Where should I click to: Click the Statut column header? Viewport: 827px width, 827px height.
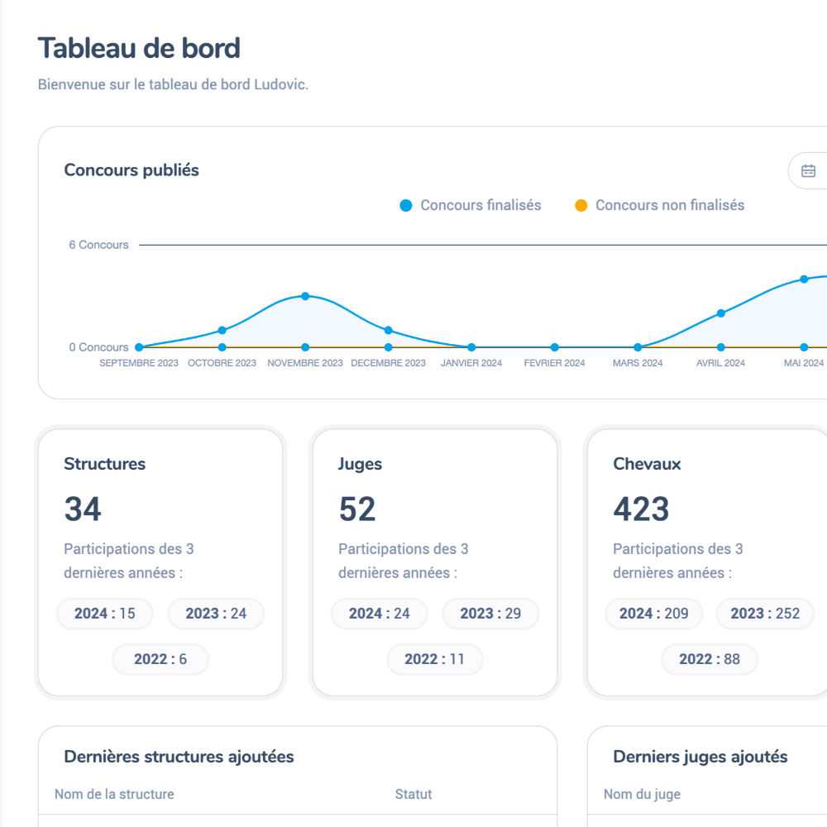point(413,794)
